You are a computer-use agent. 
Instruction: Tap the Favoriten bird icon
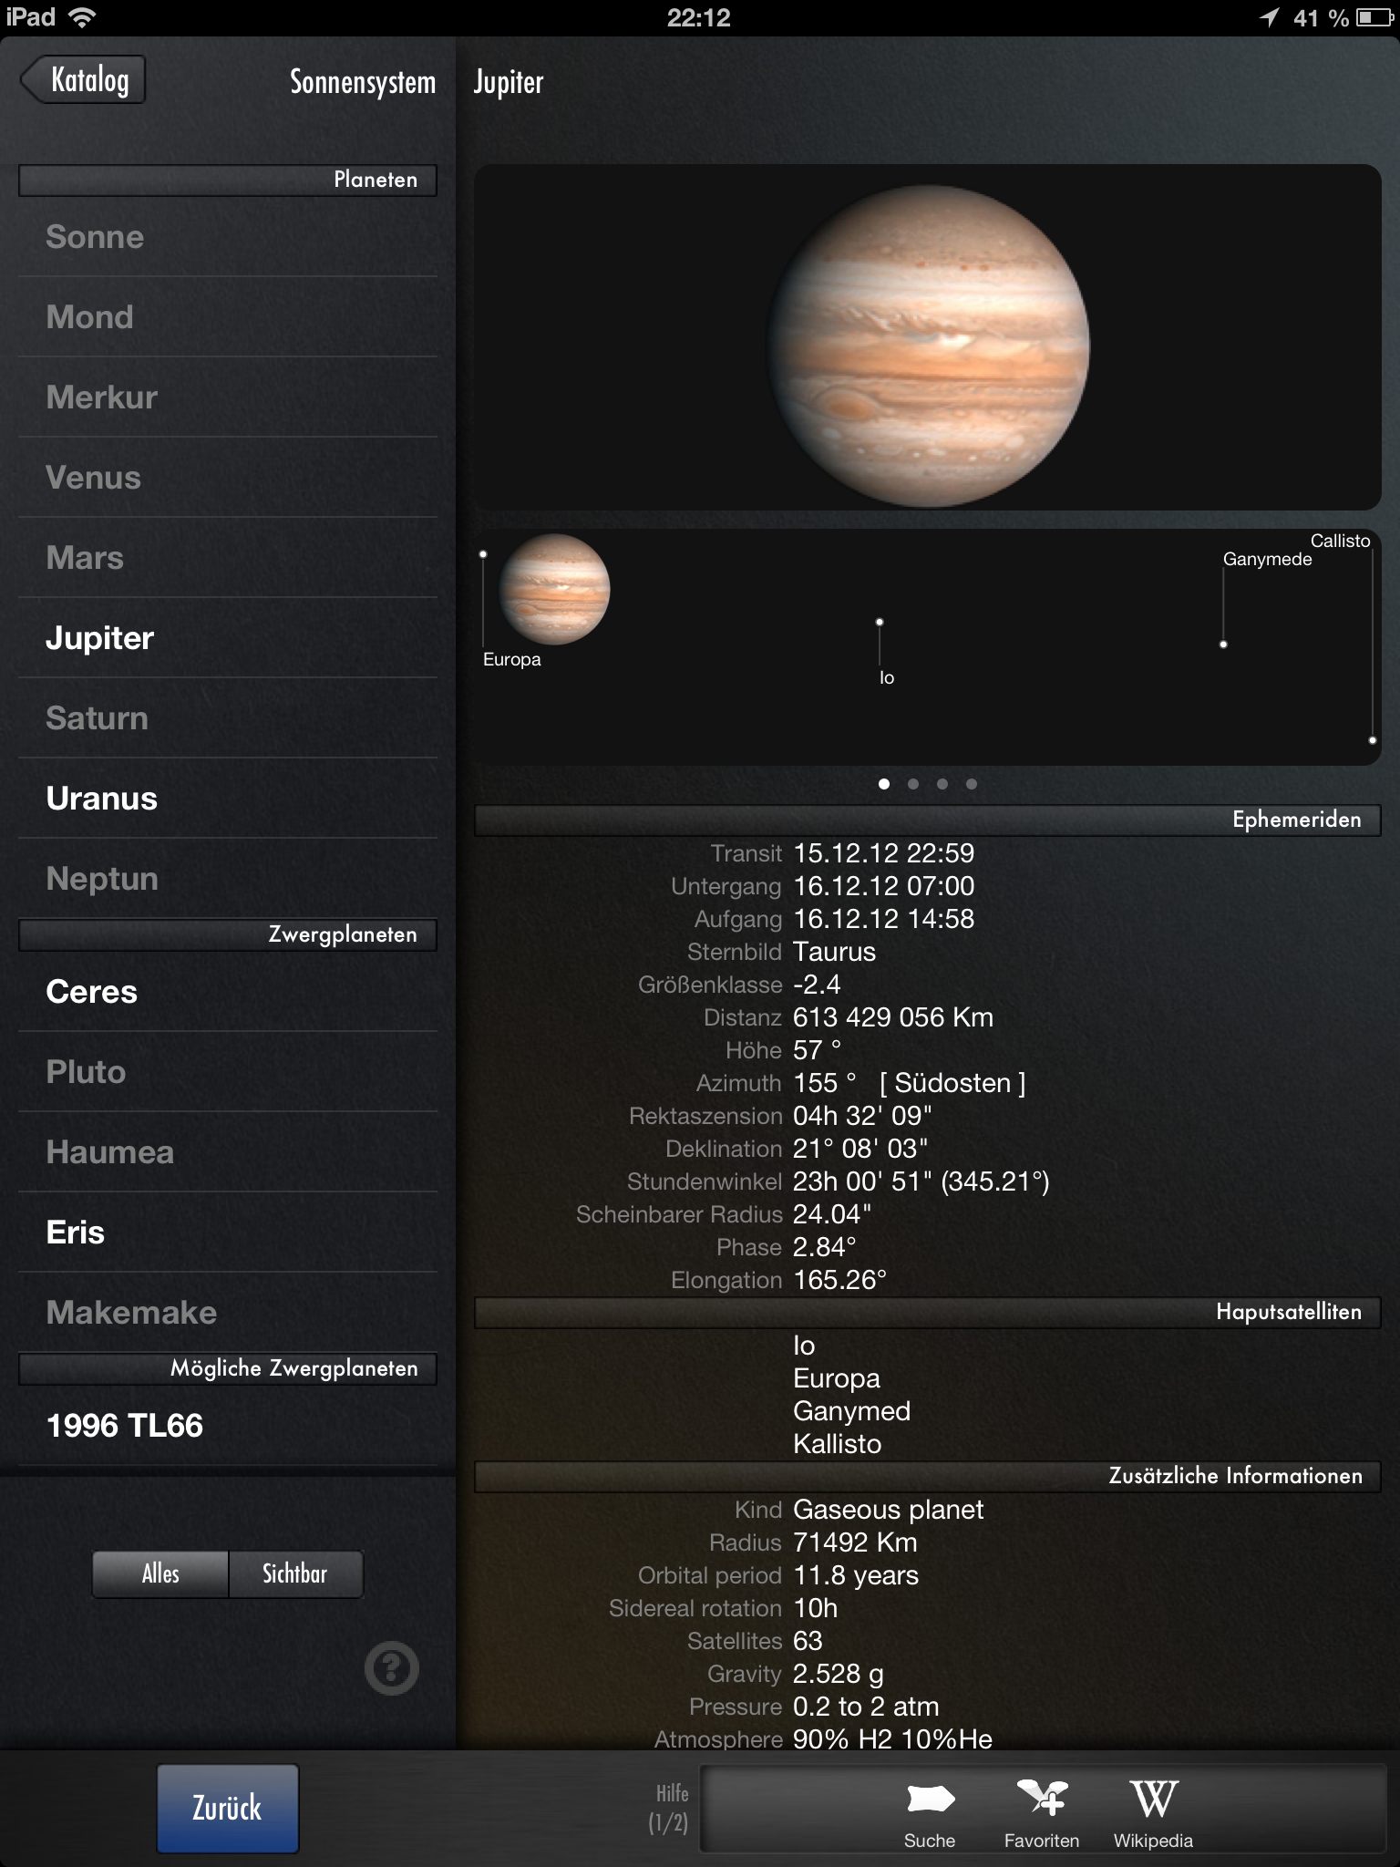pos(1042,1800)
